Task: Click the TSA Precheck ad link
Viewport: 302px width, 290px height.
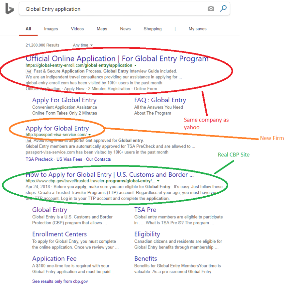Action: pos(39,159)
